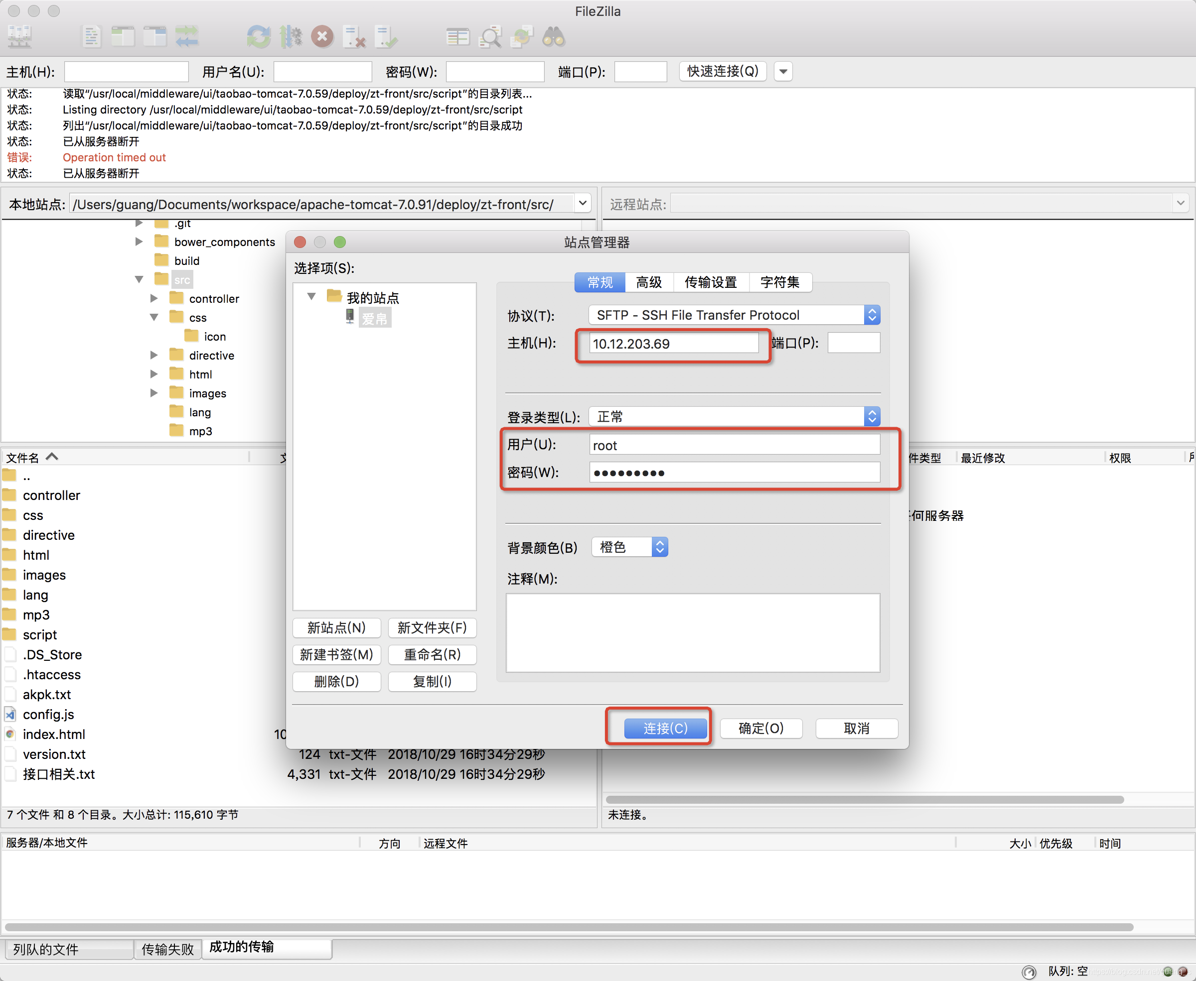
Task: Collapse the 我的站点 folder tree
Action: pos(311,297)
